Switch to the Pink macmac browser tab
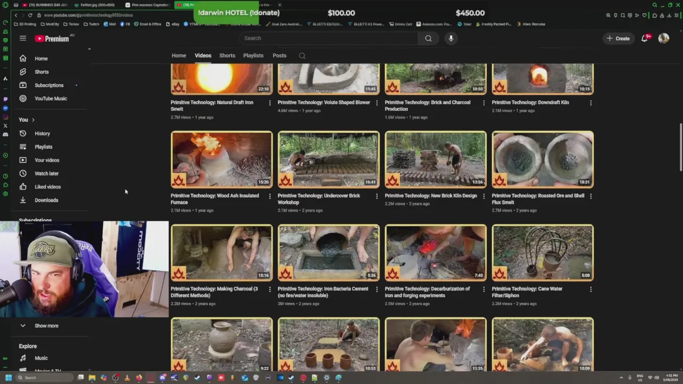This screenshot has height=384, width=683. 148,5
